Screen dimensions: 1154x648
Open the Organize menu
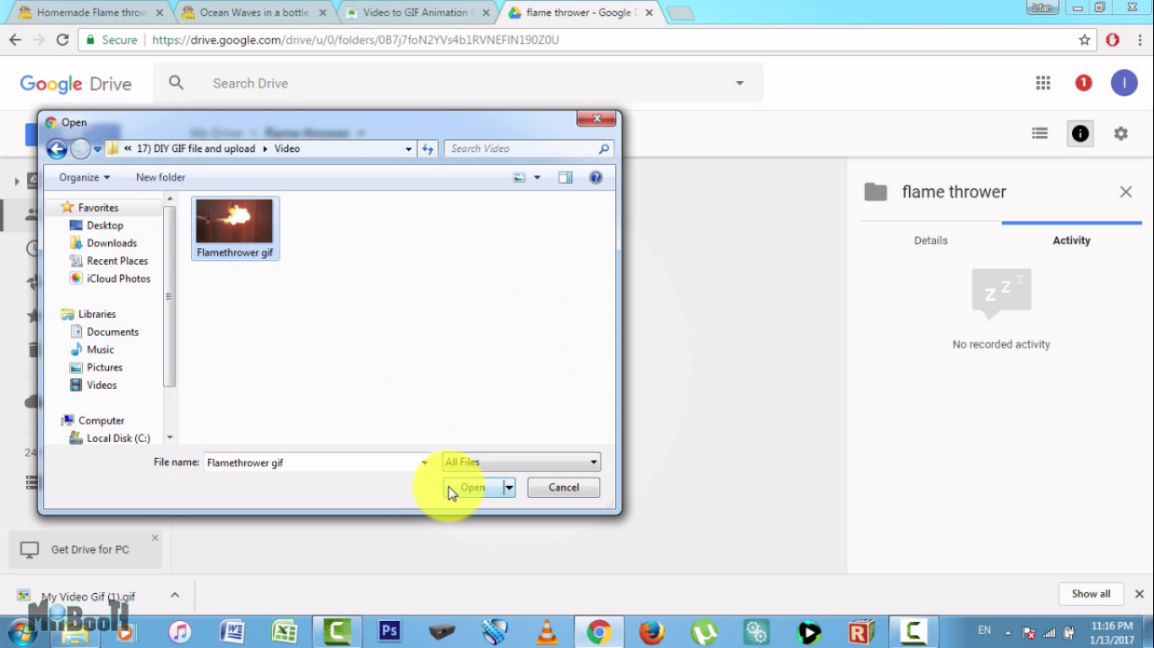tap(84, 177)
